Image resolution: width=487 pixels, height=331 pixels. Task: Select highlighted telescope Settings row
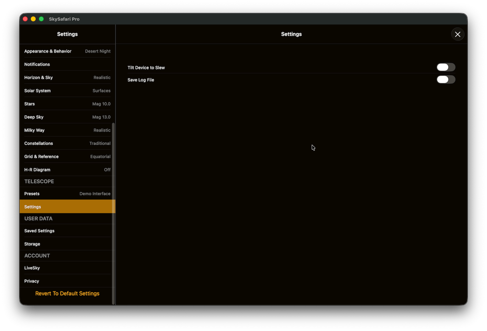(x=67, y=207)
